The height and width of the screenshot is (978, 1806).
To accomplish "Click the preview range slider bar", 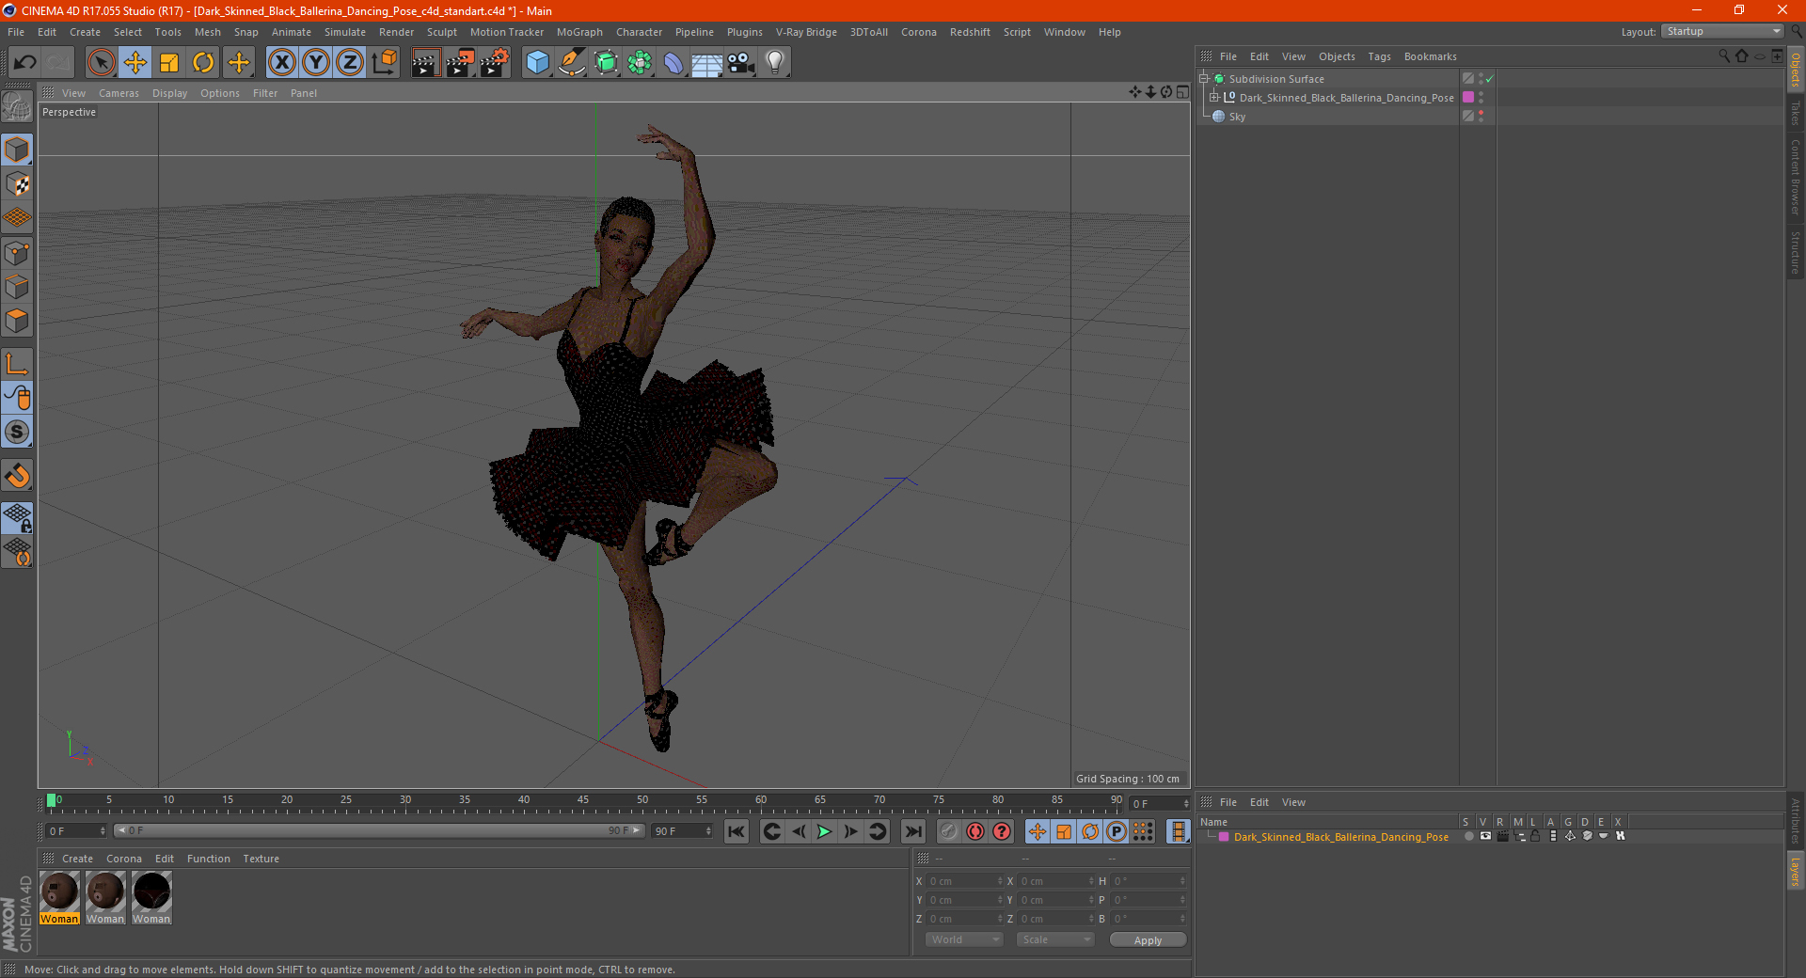I will (377, 830).
